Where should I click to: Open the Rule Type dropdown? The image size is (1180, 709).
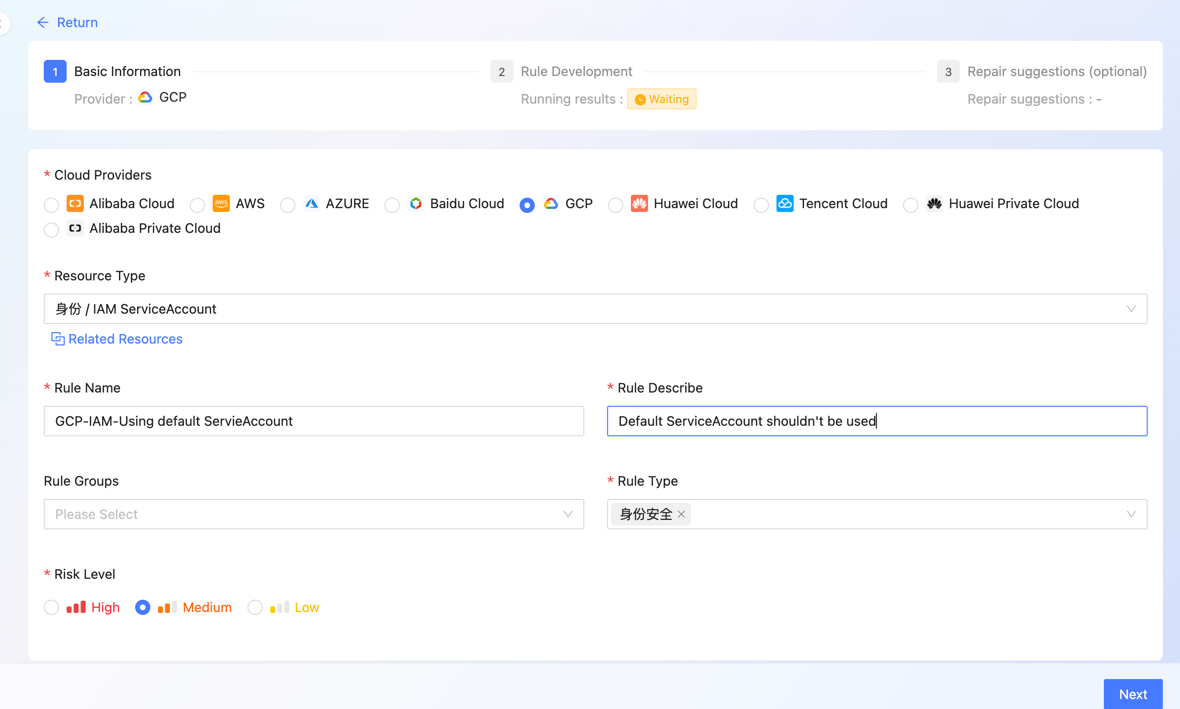(877, 514)
